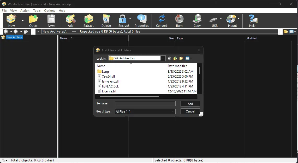This screenshot has height=163, width=298.
Task: Open the New button dropdown arrow
Action: (22, 21)
